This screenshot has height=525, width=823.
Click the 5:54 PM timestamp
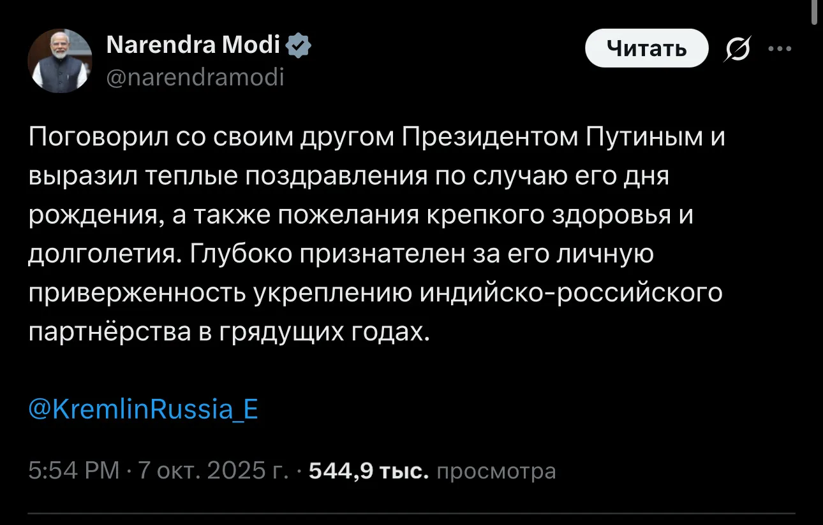coord(74,471)
